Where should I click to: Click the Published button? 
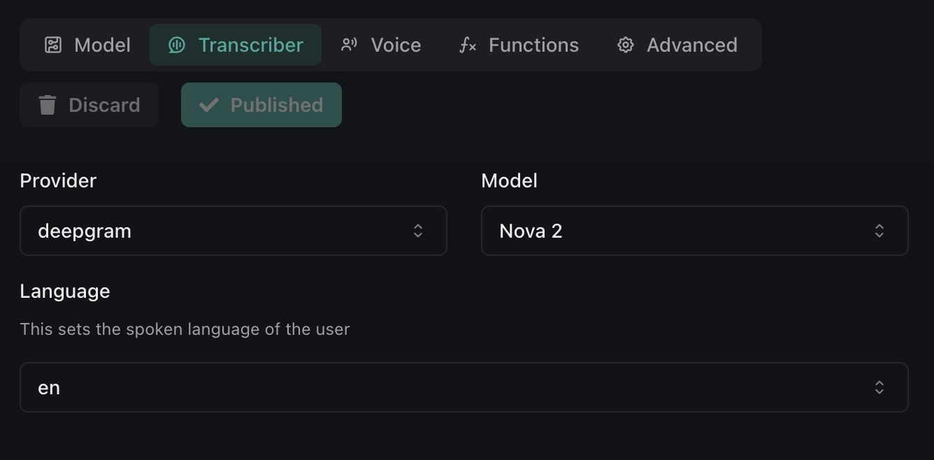pyautogui.click(x=261, y=105)
